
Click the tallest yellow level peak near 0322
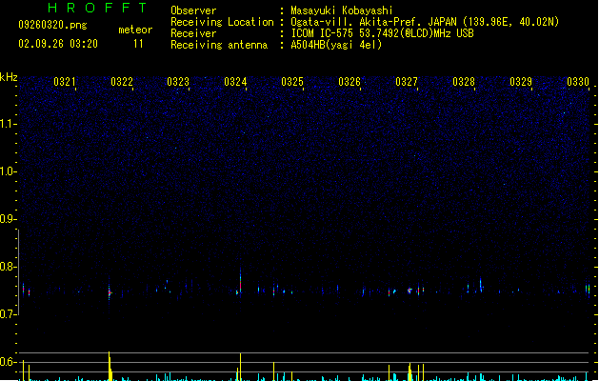[x=110, y=366]
